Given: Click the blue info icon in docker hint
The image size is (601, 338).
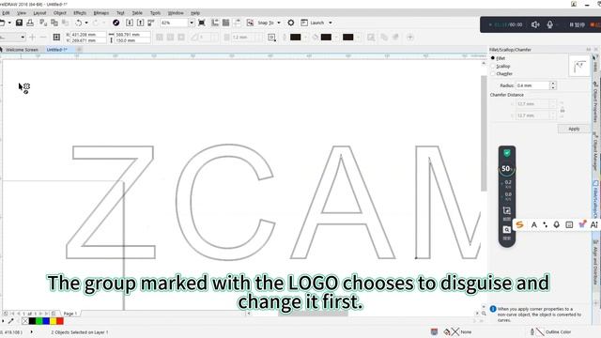Looking at the screenshot, I should pos(493,309).
